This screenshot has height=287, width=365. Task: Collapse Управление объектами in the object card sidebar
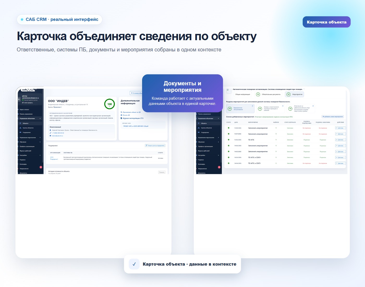[x=40, y=118]
